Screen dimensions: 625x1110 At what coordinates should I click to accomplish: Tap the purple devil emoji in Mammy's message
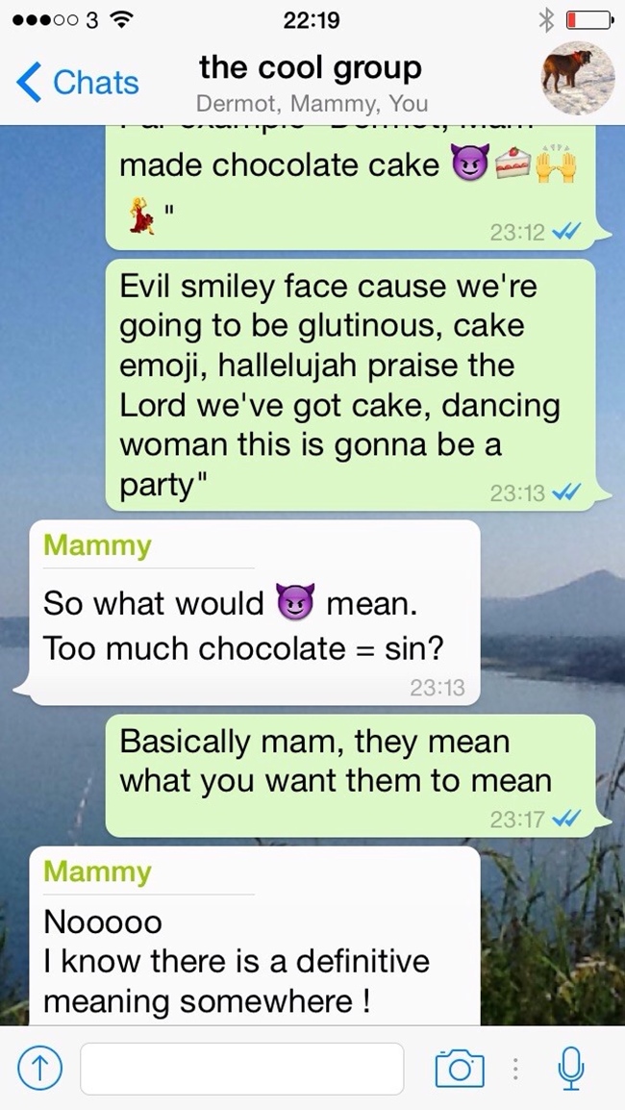tap(295, 602)
